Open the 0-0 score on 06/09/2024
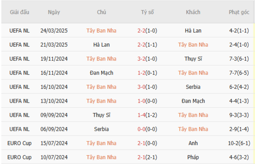Viewport: 255px width, 164px height. [x=148, y=129]
